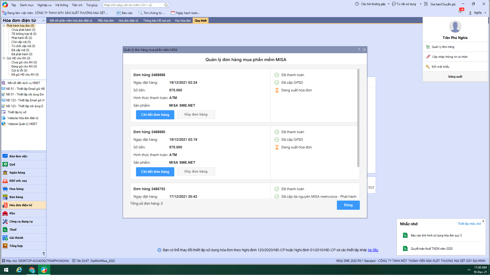Open reminder Báo cáo tình hình sử dụng hóa đơn

tap(436, 235)
